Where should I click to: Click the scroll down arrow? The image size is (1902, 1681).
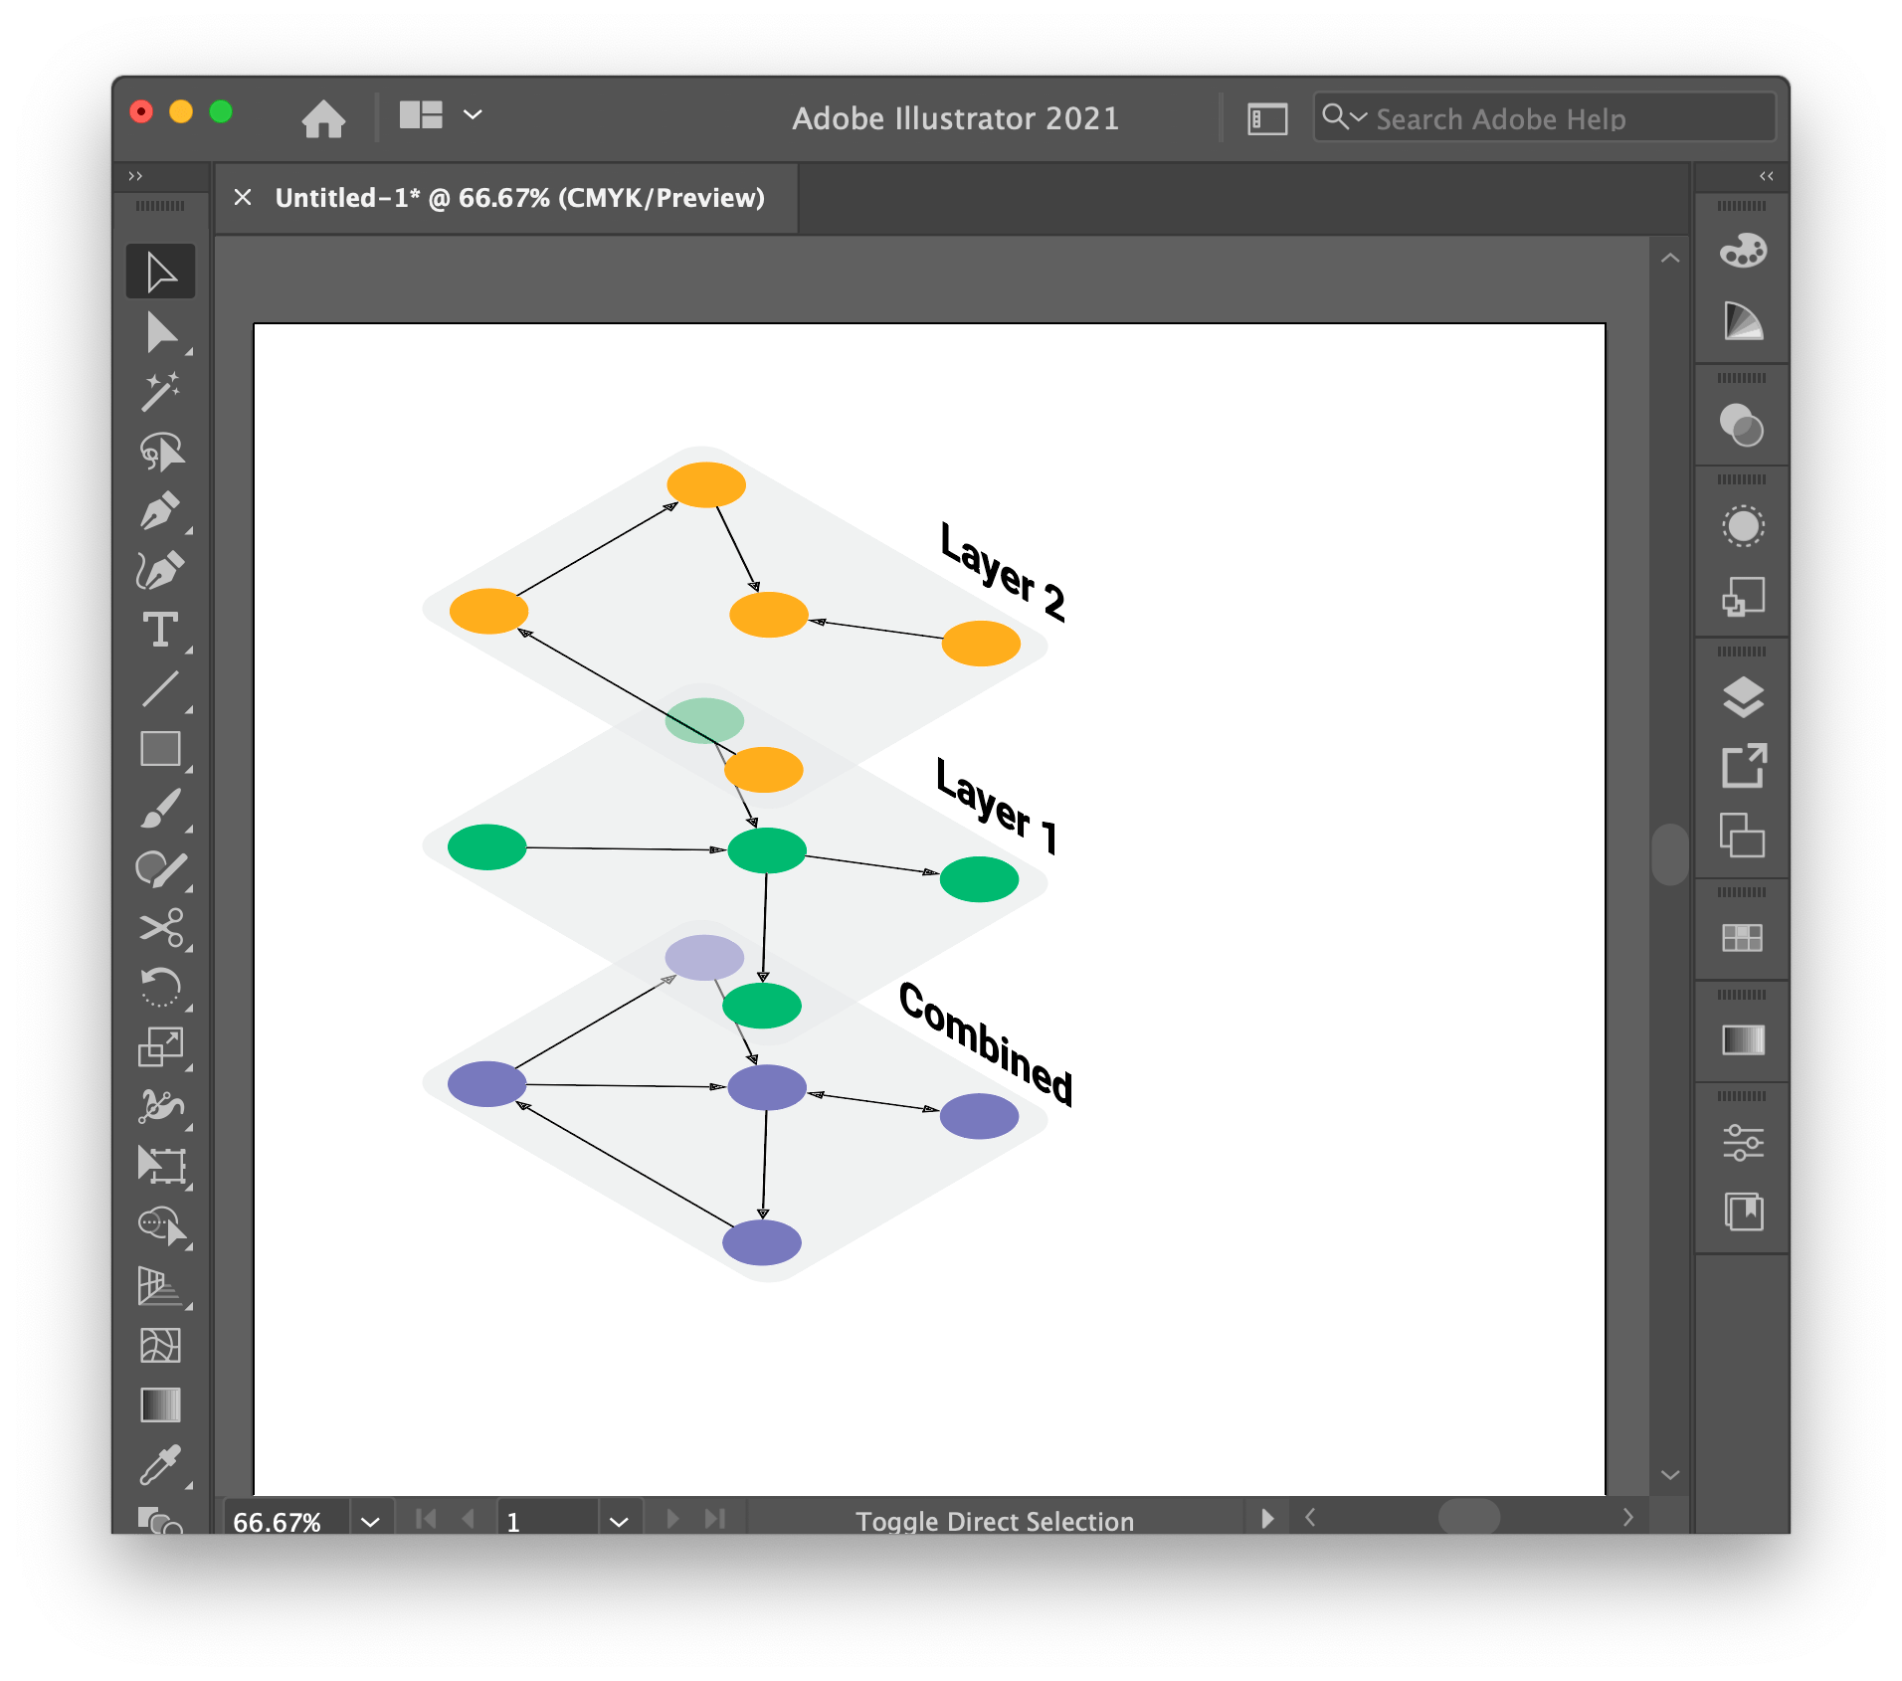click(1670, 1475)
